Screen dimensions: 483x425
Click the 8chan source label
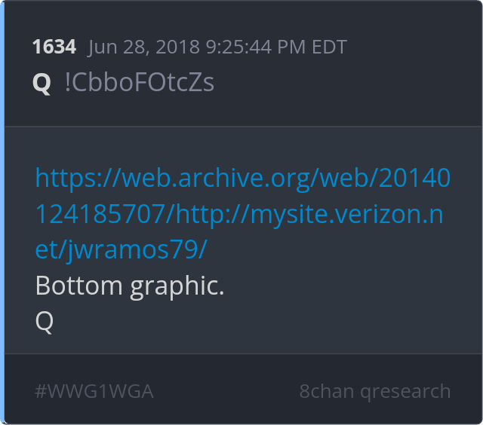tap(327, 392)
